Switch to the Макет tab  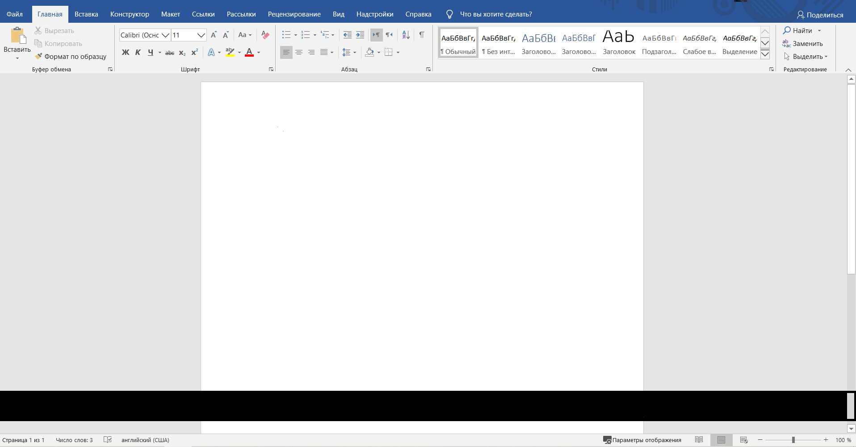pyautogui.click(x=171, y=14)
